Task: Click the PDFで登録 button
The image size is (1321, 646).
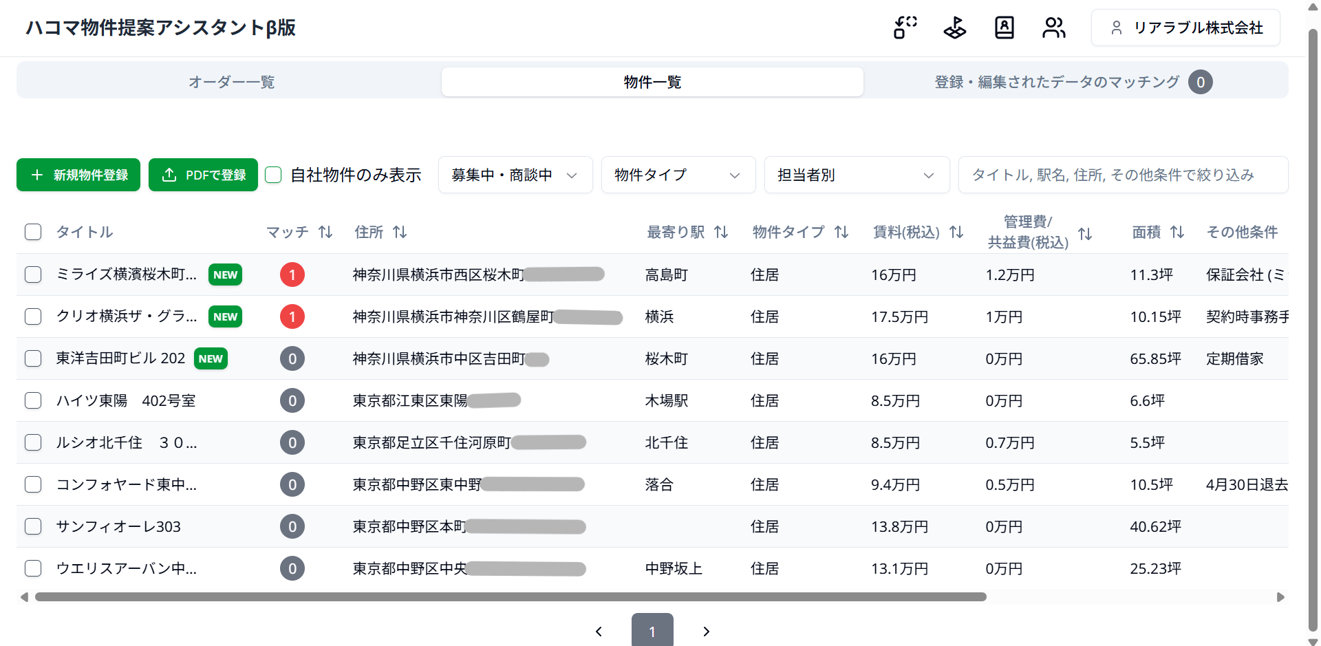Action: (x=203, y=175)
